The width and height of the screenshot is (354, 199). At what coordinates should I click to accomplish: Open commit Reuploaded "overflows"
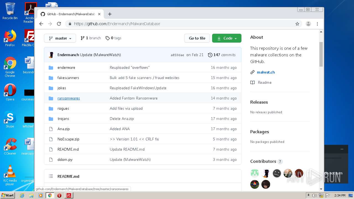[x=129, y=67]
